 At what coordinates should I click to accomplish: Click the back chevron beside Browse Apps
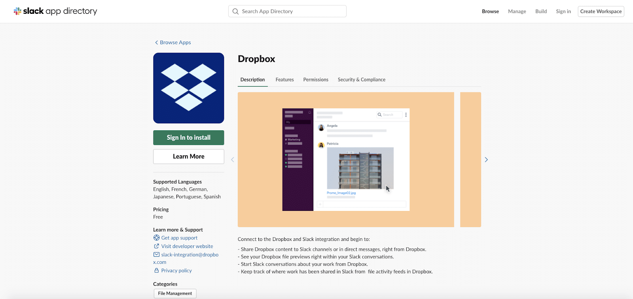(x=156, y=43)
